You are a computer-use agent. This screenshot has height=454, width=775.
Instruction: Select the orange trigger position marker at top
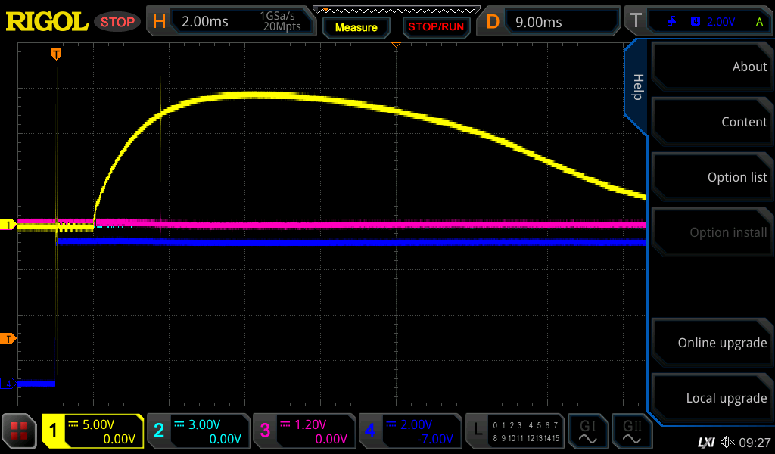point(56,54)
